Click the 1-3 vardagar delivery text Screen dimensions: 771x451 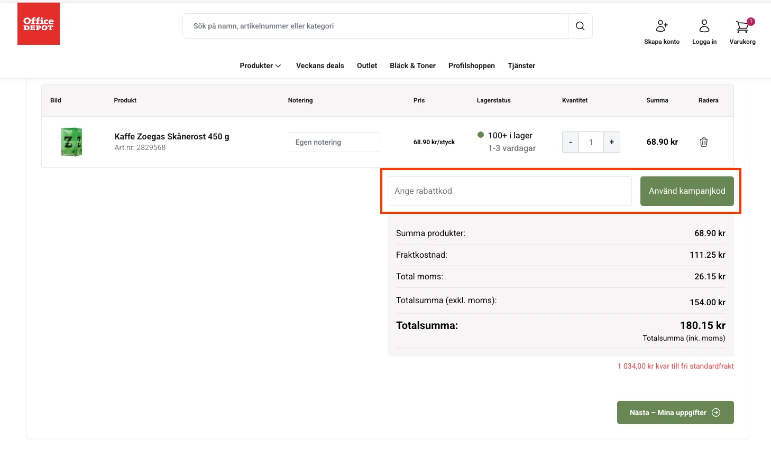coord(512,148)
